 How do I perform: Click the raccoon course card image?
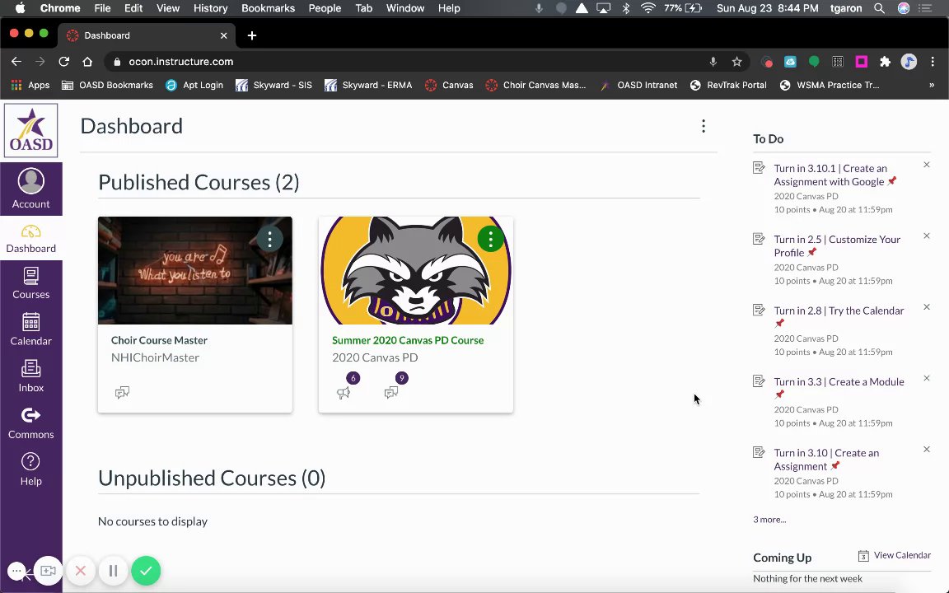pyautogui.click(x=416, y=270)
